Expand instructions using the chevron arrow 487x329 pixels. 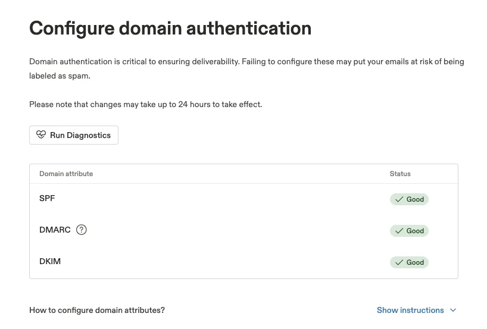(x=453, y=310)
